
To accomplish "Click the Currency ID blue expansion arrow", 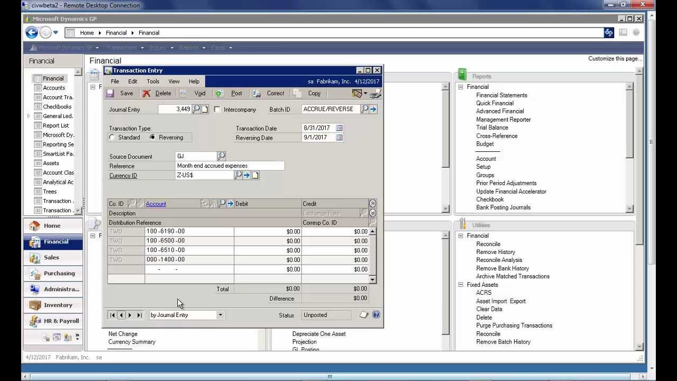I will 246,175.
